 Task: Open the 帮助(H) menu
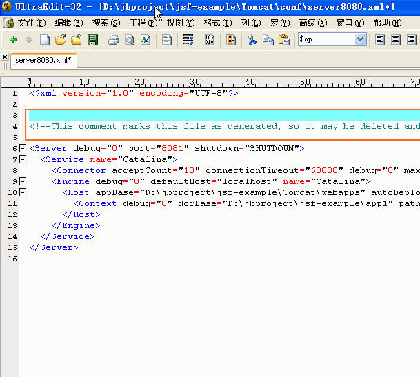[x=388, y=23]
